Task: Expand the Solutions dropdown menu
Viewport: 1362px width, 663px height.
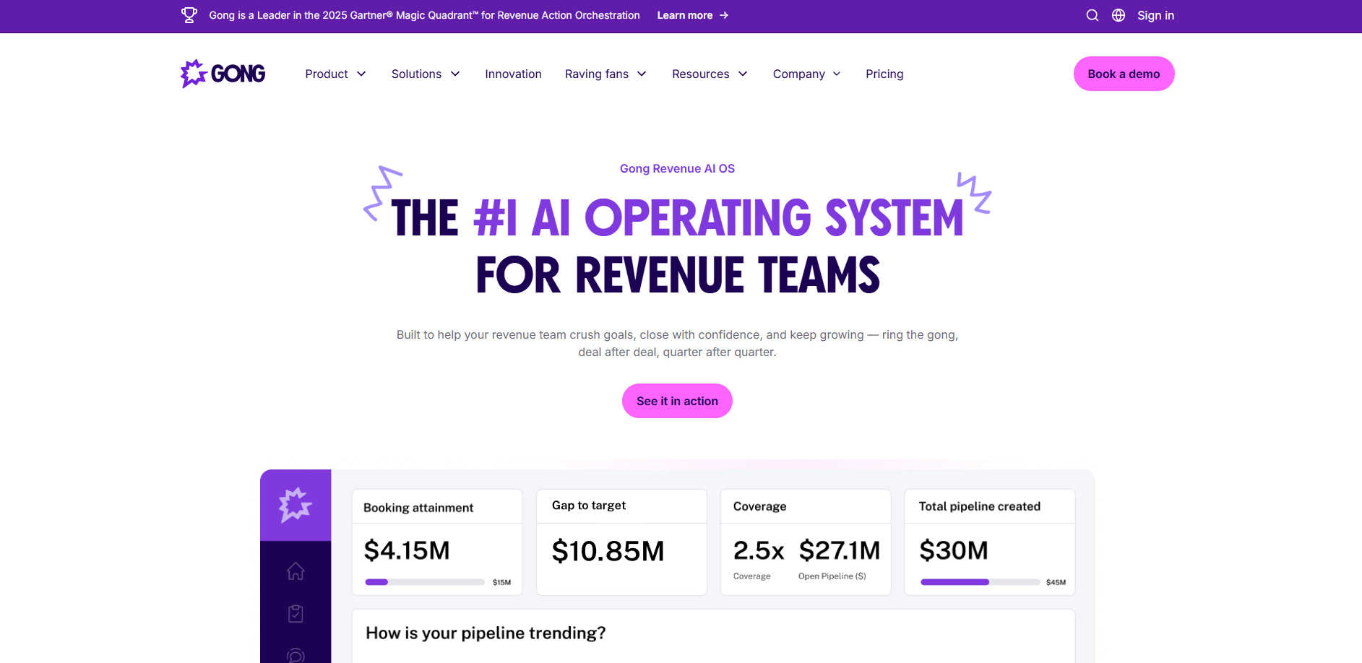Action: click(426, 74)
